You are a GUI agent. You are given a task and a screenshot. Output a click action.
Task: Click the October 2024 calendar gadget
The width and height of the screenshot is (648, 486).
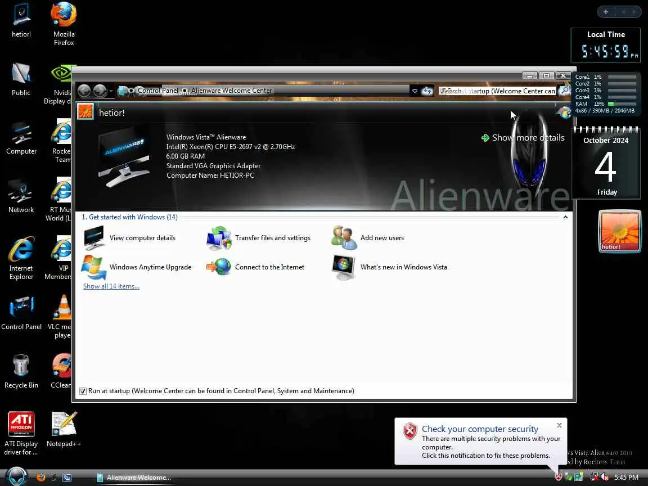coord(606,163)
